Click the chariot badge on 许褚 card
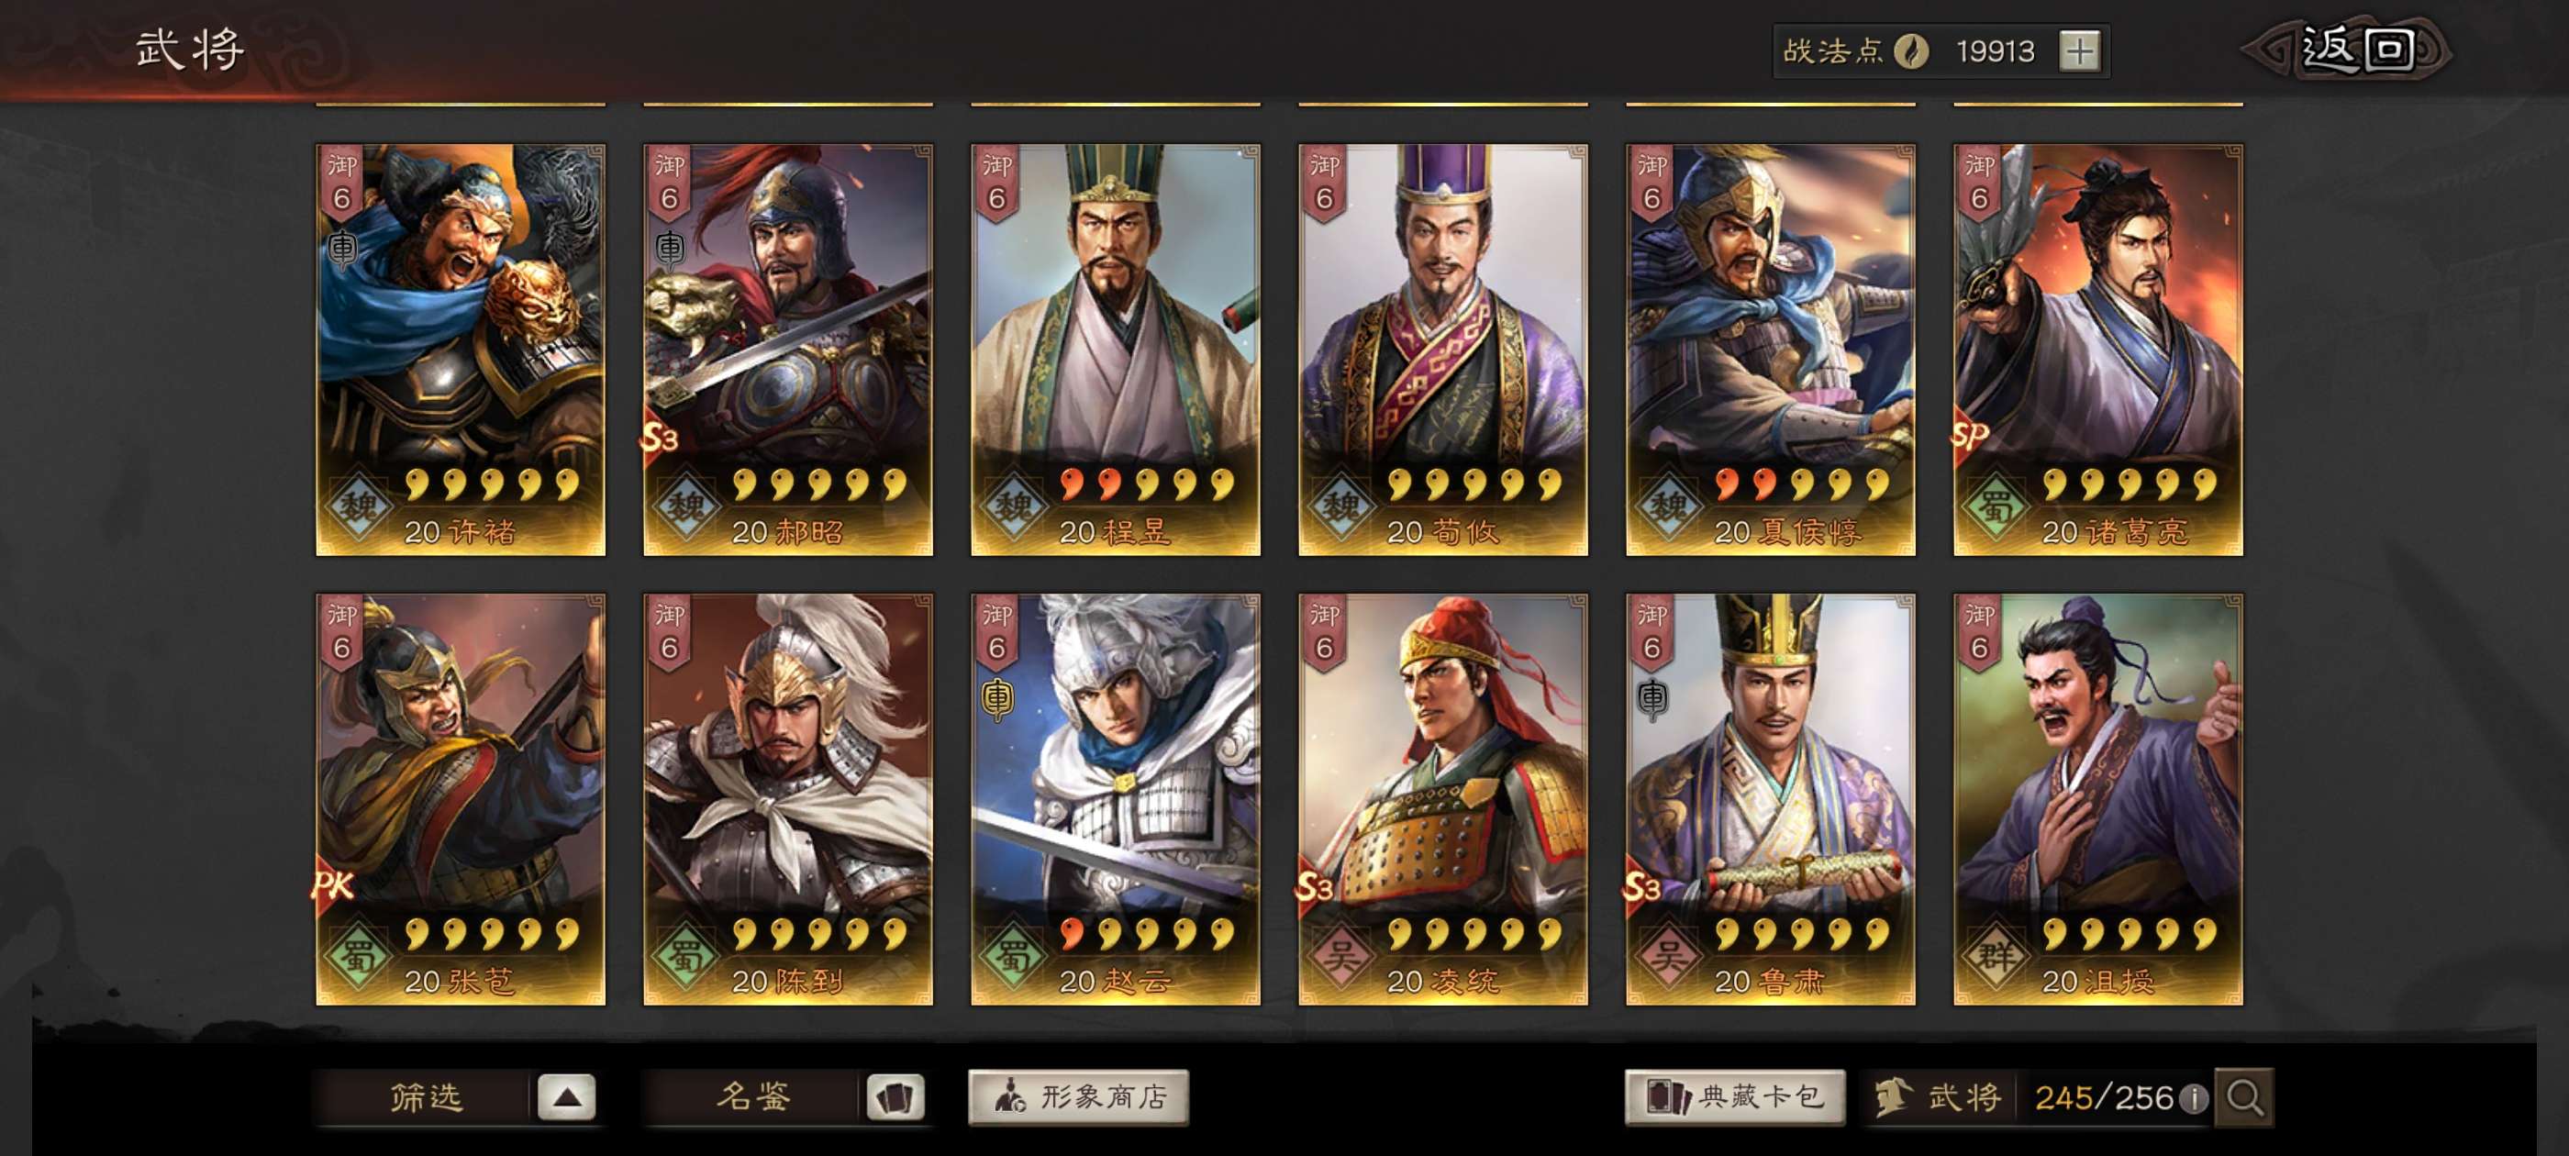This screenshot has width=2569, height=1156. 342,248
